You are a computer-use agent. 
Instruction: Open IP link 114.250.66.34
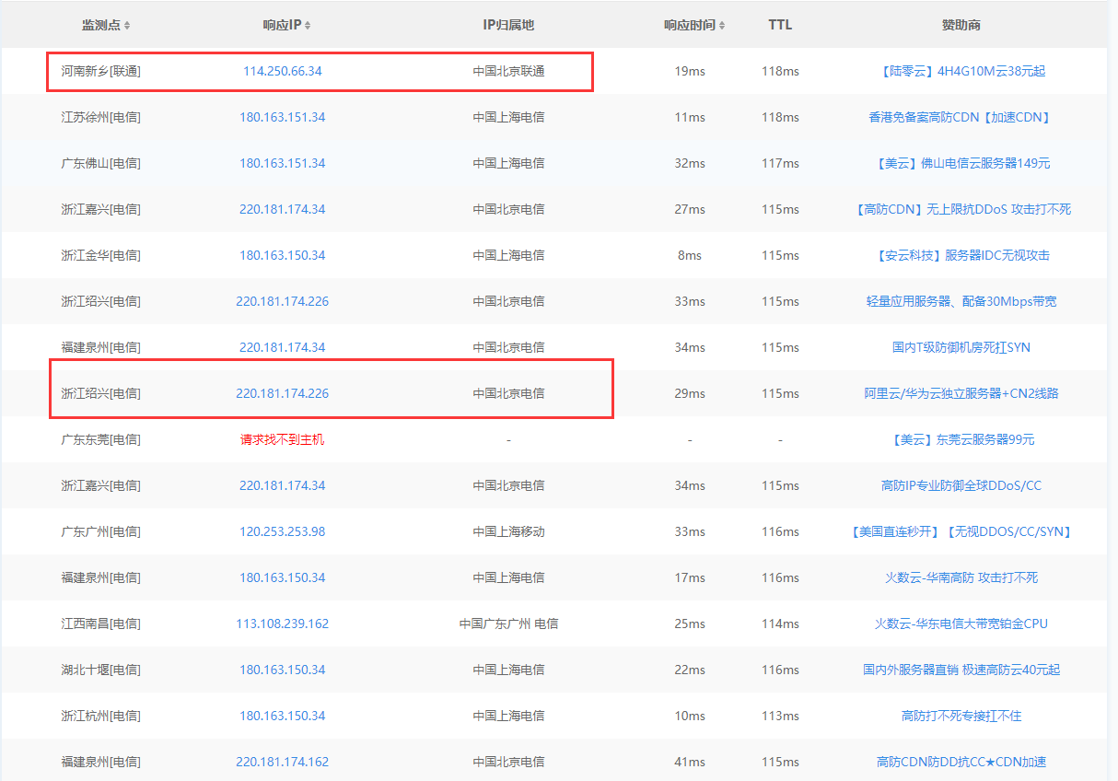pyautogui.click(x=282, y=71)
